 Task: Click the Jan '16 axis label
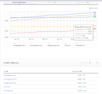(17, 39)
